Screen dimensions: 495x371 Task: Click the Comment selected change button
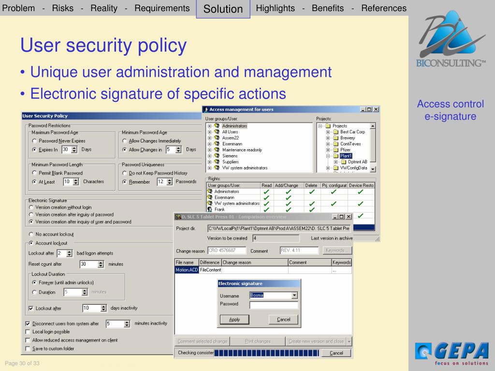coord(203,342)
